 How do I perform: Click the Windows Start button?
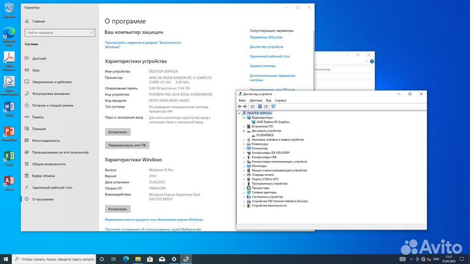coord(6,259)
